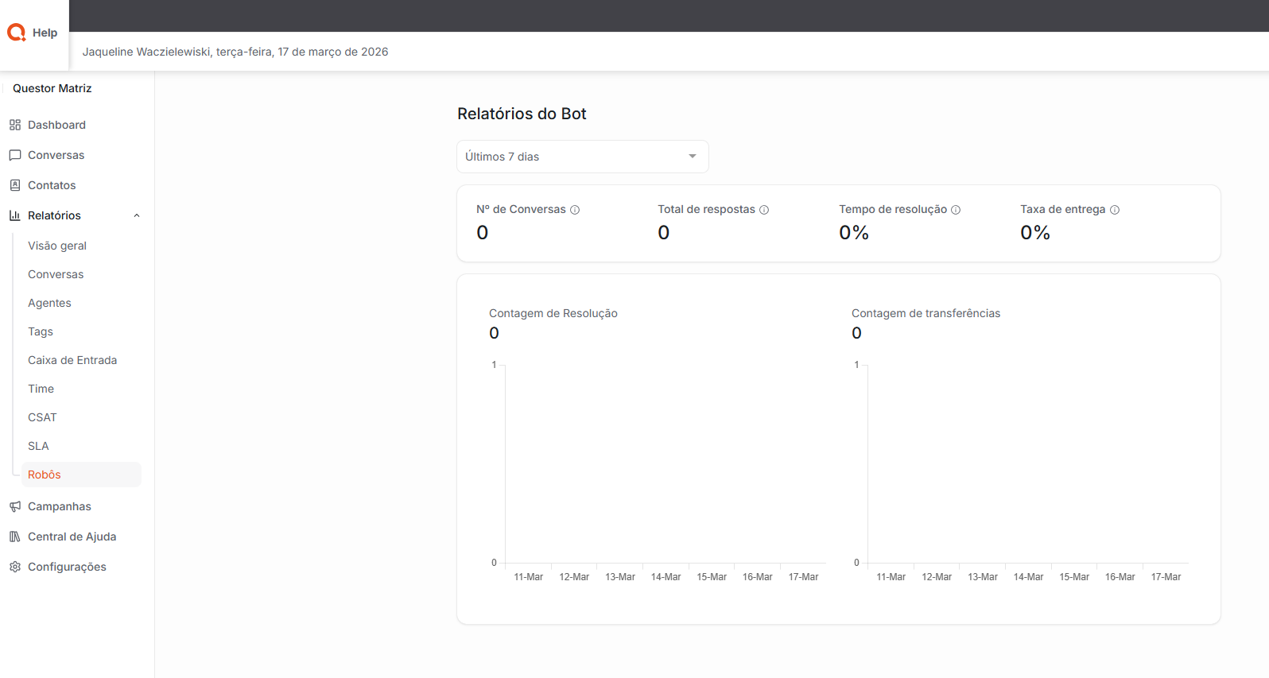This screenshot has height=678, width=1269.
Task: Click info icon beside Taxa de entrega
Action: (1115, 210)
